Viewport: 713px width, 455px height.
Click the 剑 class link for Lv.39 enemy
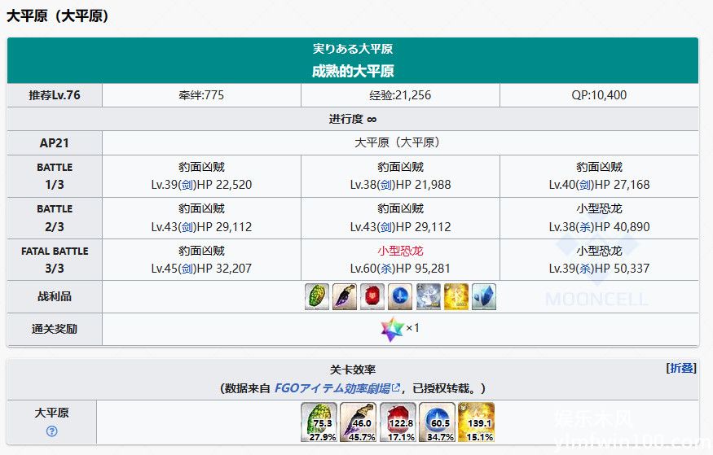pyautogui.click(x=187, y=185)
